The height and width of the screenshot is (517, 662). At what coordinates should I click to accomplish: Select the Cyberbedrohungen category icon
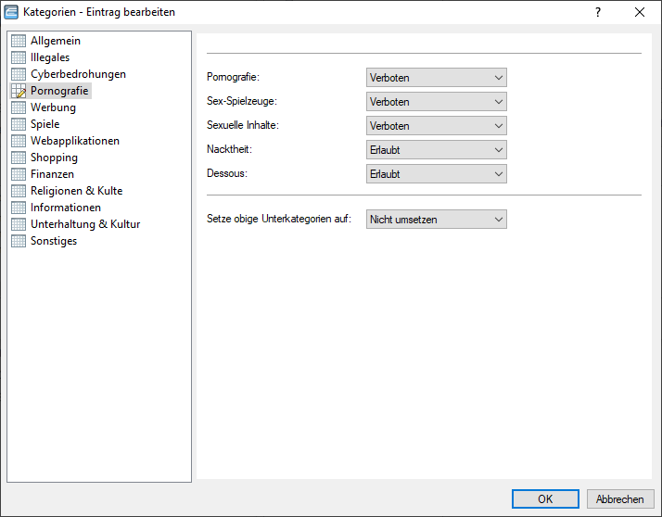pos(19,74)
